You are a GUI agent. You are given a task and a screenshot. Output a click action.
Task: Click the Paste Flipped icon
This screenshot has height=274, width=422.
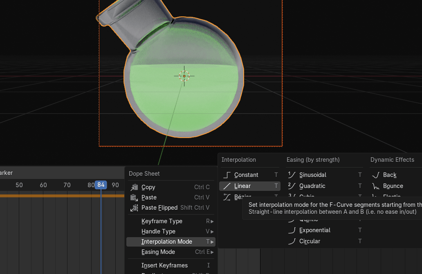134,208
